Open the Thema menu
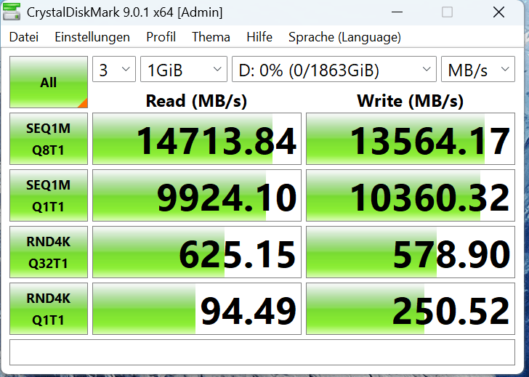Image resolution: width=529 pixels, height=377 pixels. (211, 37)
